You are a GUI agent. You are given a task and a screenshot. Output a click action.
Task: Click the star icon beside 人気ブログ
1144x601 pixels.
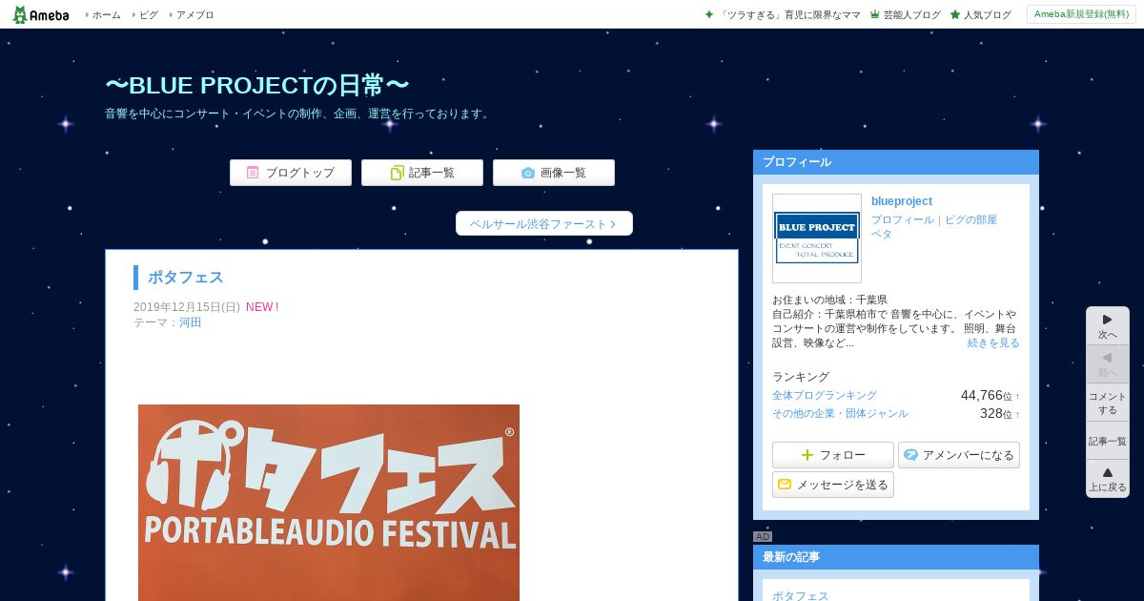click(x=955, y=14)
